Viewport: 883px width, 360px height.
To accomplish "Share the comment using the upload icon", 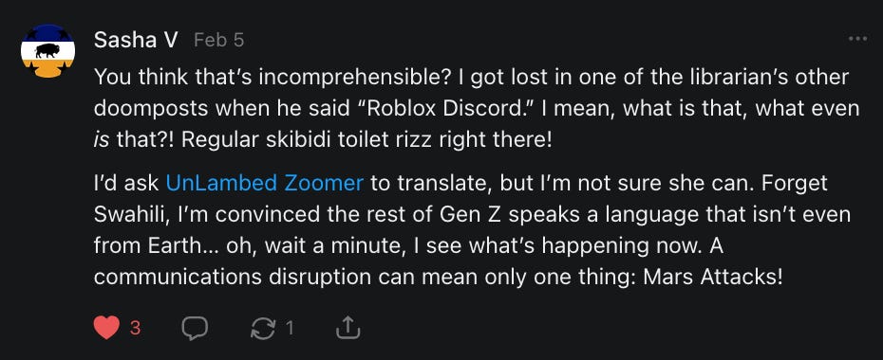I will tap(348, 328).
